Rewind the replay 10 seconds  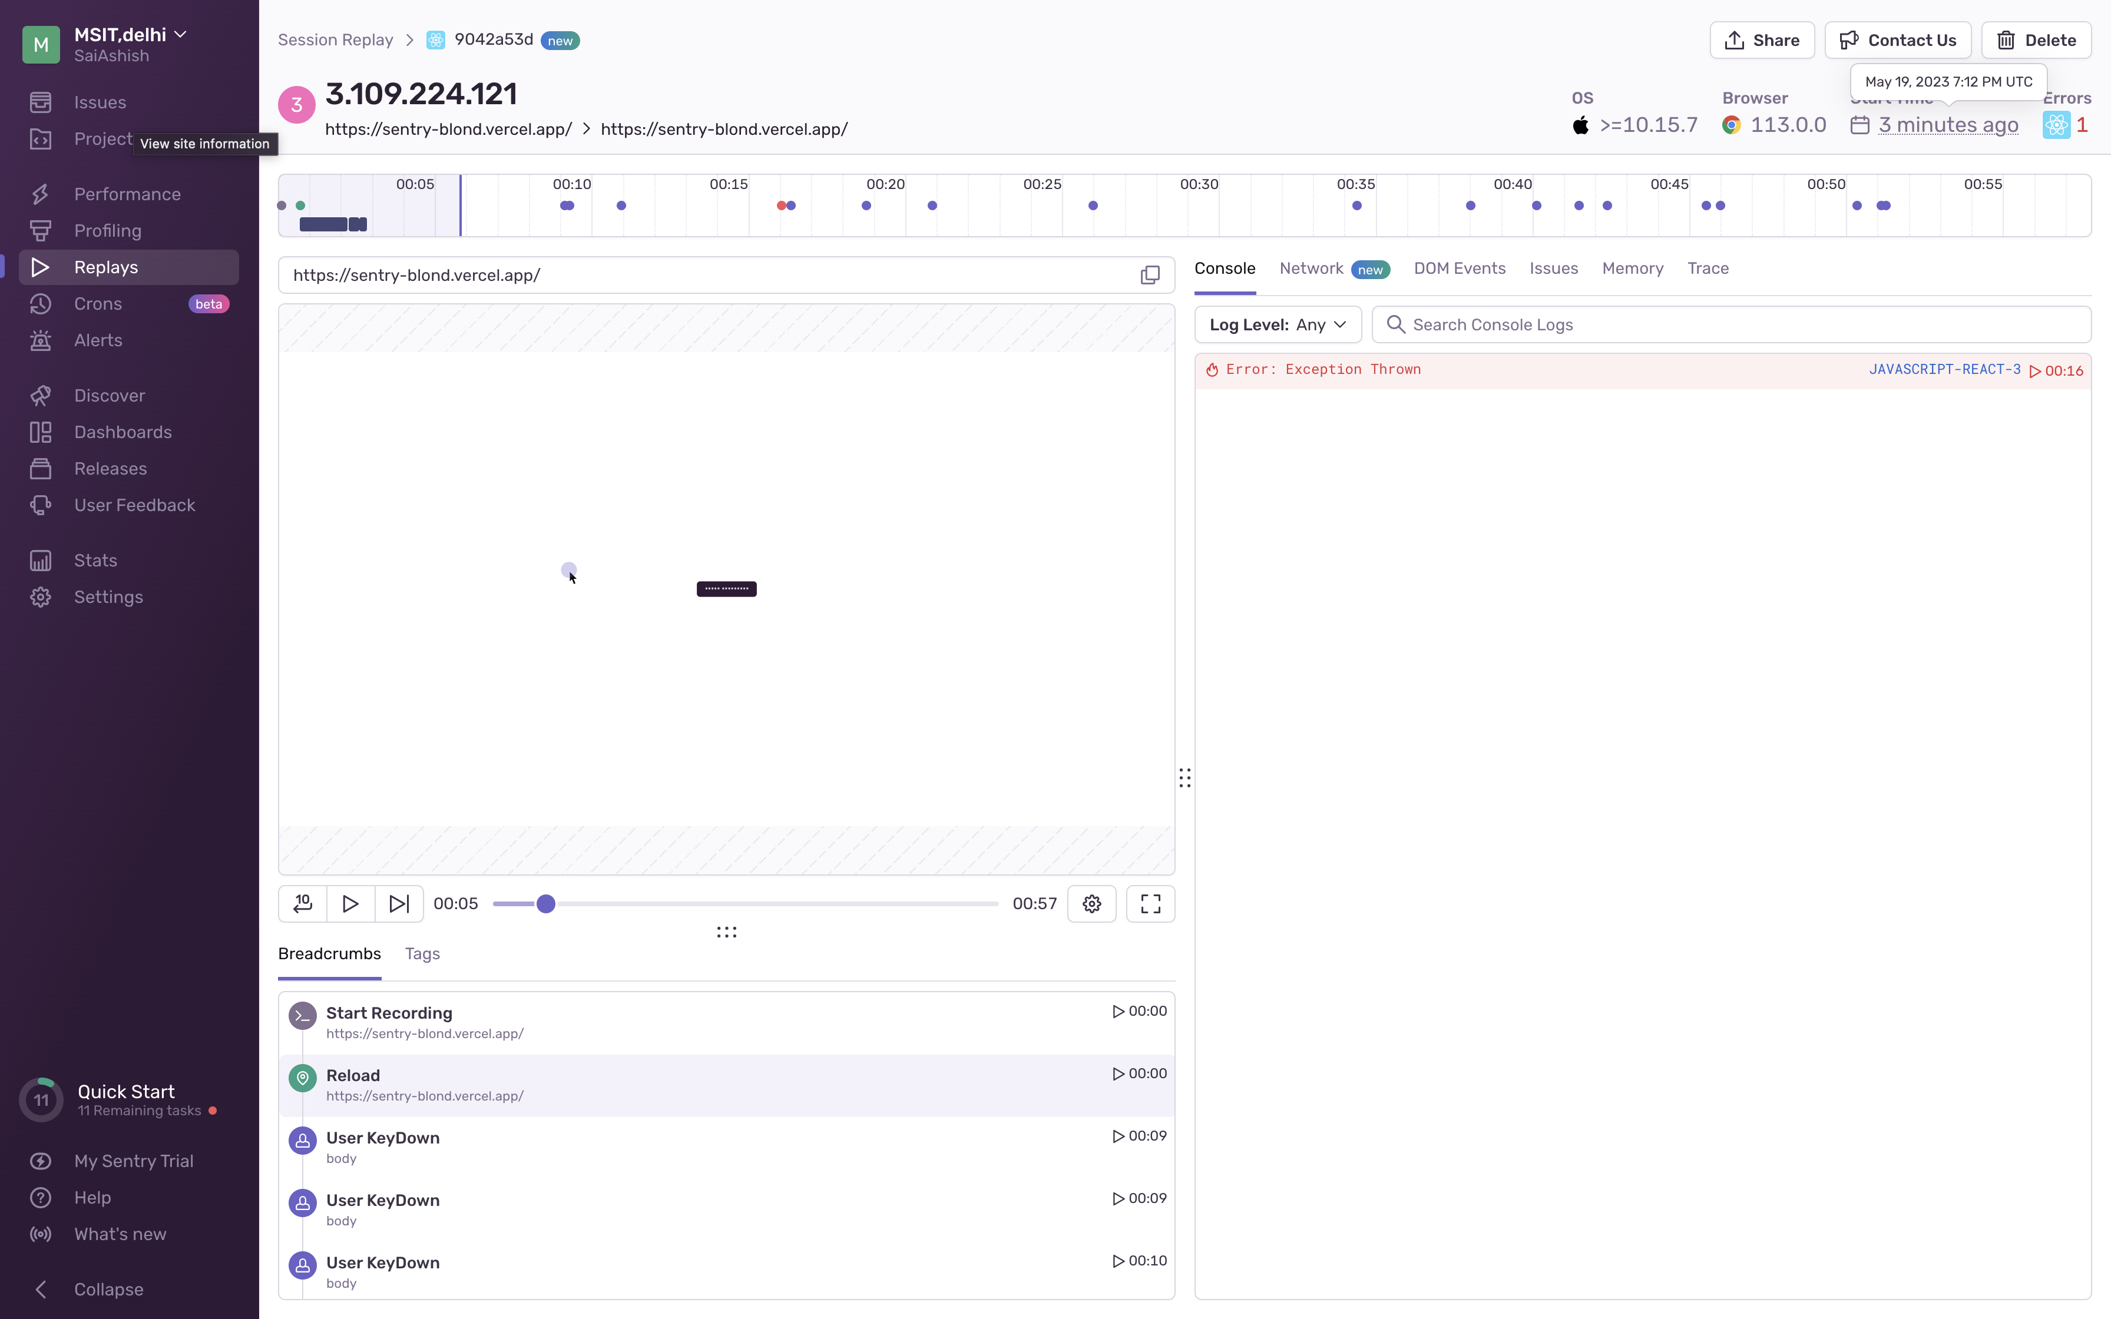click(x=302, y=904)
